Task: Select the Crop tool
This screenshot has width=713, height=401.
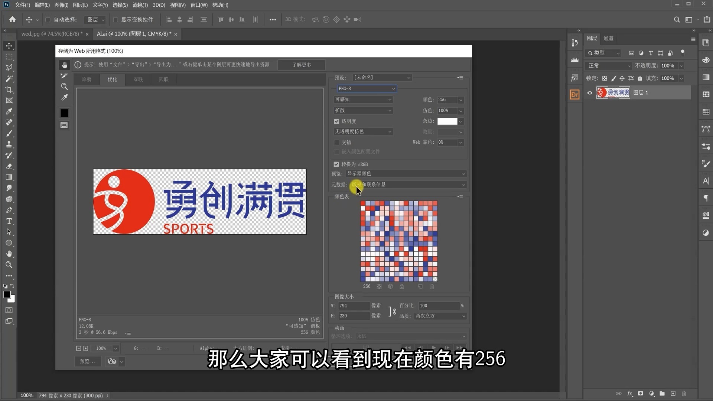Action: (x=9, y=89)
